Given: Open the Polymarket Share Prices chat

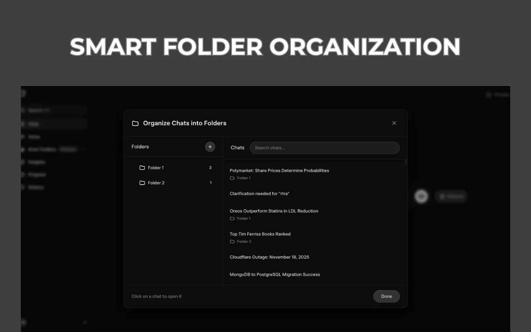Looking at the screenshot, I should click(279, 171).
